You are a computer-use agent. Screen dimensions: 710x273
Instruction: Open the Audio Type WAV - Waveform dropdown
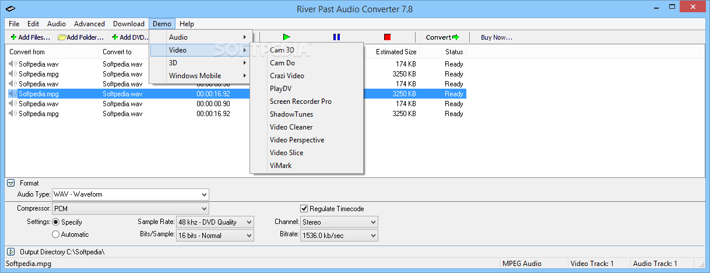click(x=131, y=194)
